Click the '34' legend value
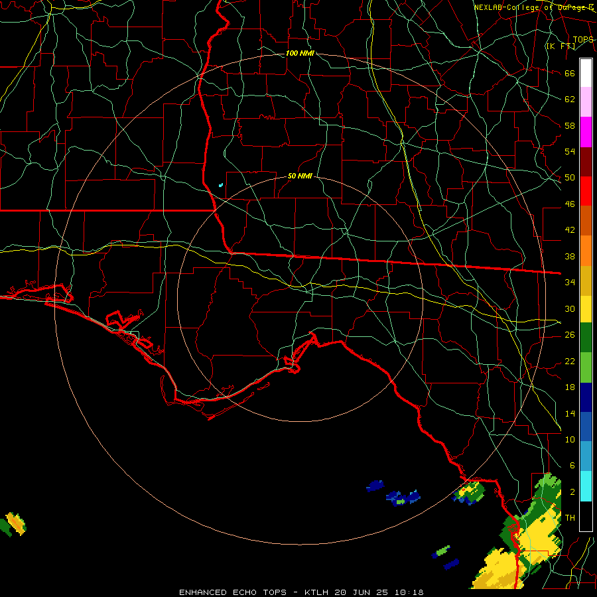Viewport: 597px width, 597px height. 570,283
